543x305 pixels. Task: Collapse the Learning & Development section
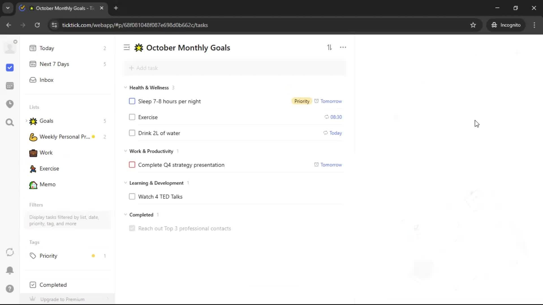126,183
